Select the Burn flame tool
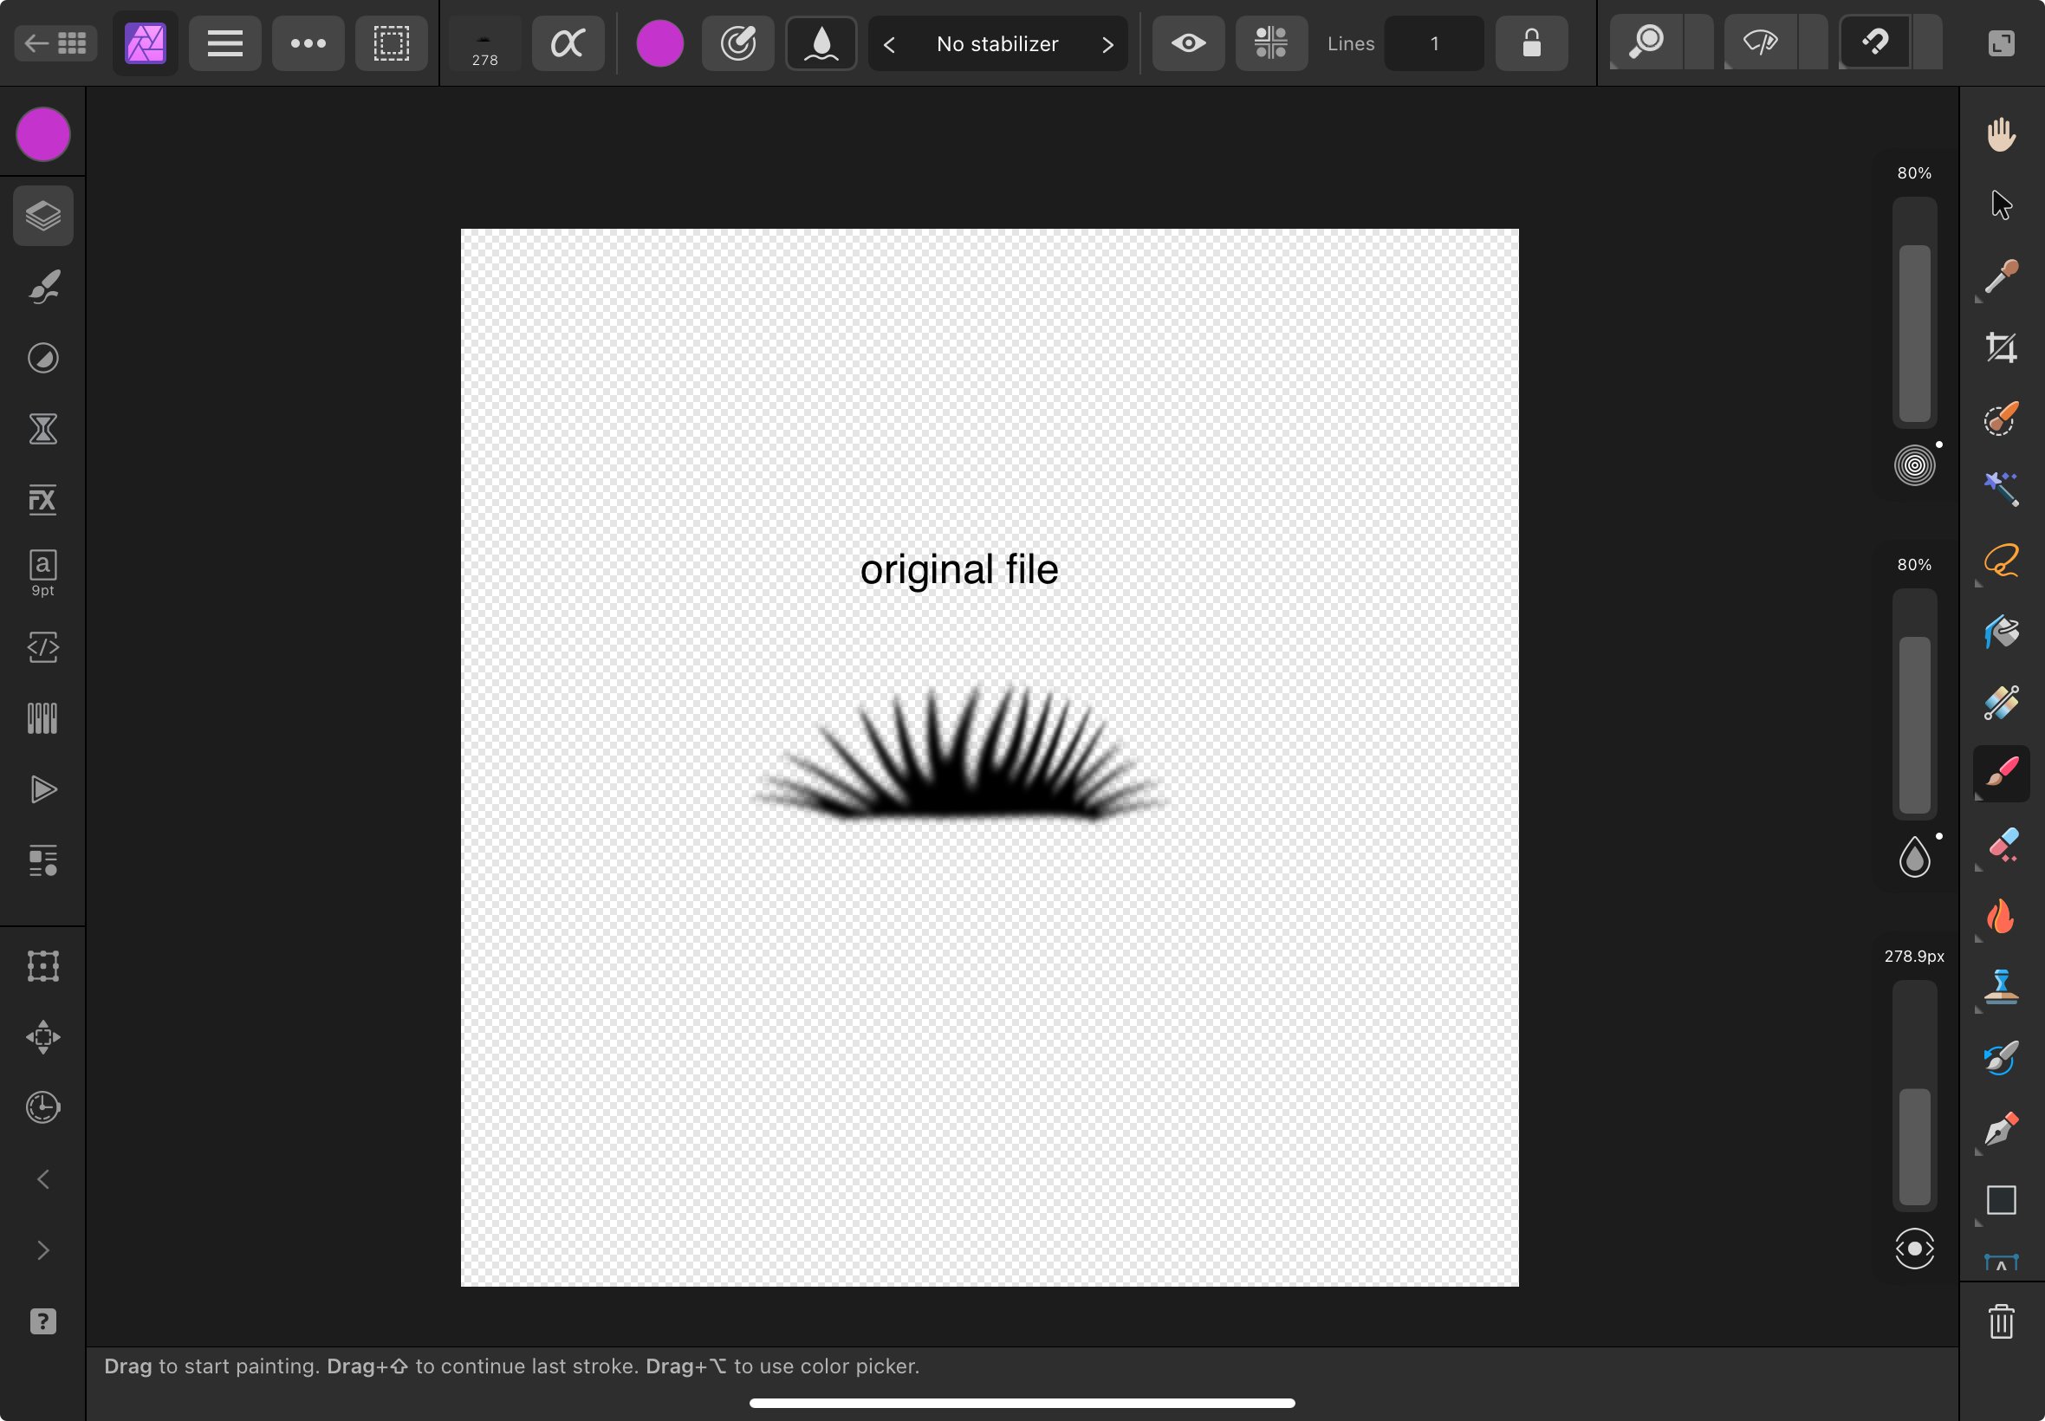This screenshot has width=2045, height=1421. click(2002, 916)
